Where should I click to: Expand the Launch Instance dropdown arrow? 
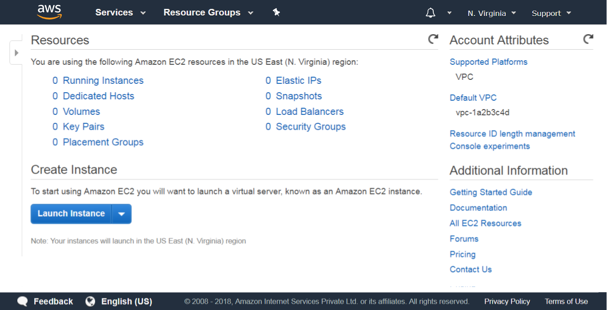tap(122, 214)
